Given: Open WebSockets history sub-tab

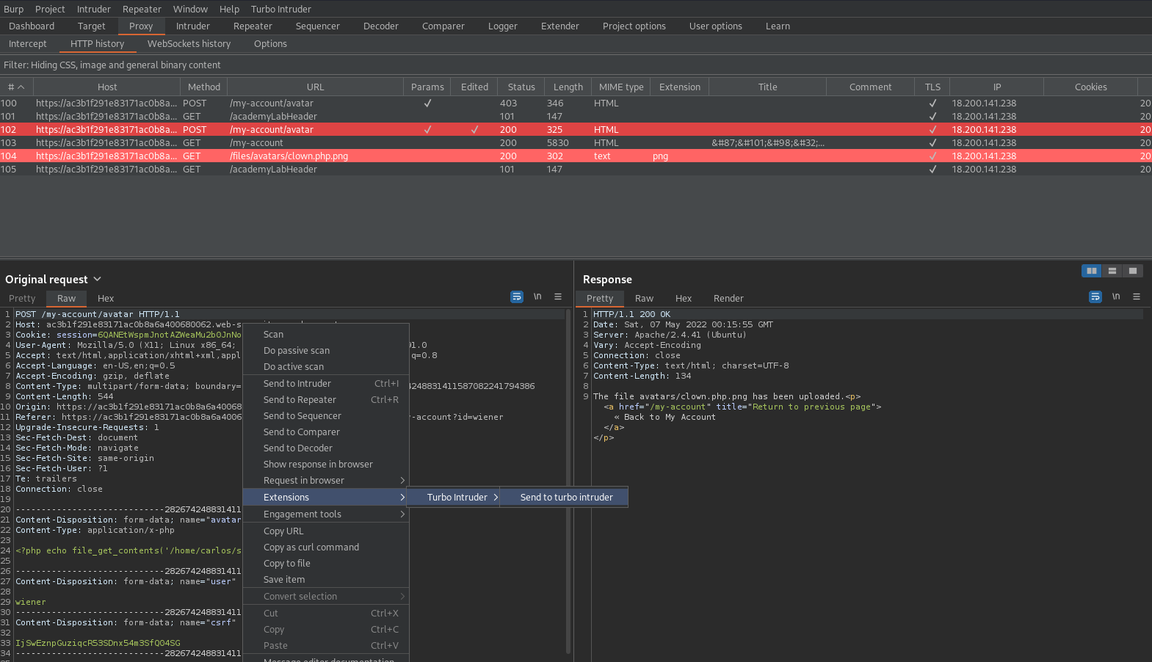Looking at the screenshot, I should pyautogui.click(x=189, y=44).
